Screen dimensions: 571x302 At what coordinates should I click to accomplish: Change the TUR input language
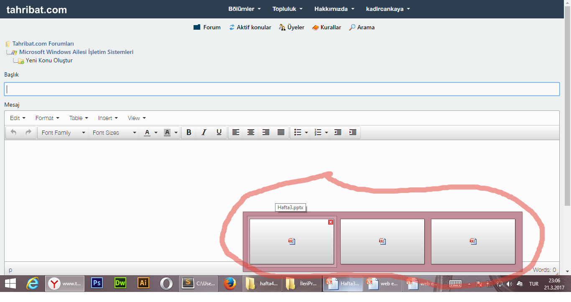[x=534, y=284]
